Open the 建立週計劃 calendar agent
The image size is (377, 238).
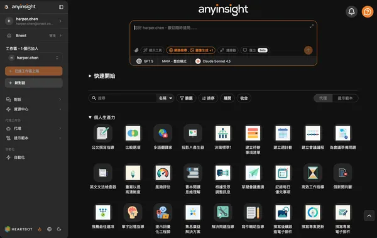[283, 133]
